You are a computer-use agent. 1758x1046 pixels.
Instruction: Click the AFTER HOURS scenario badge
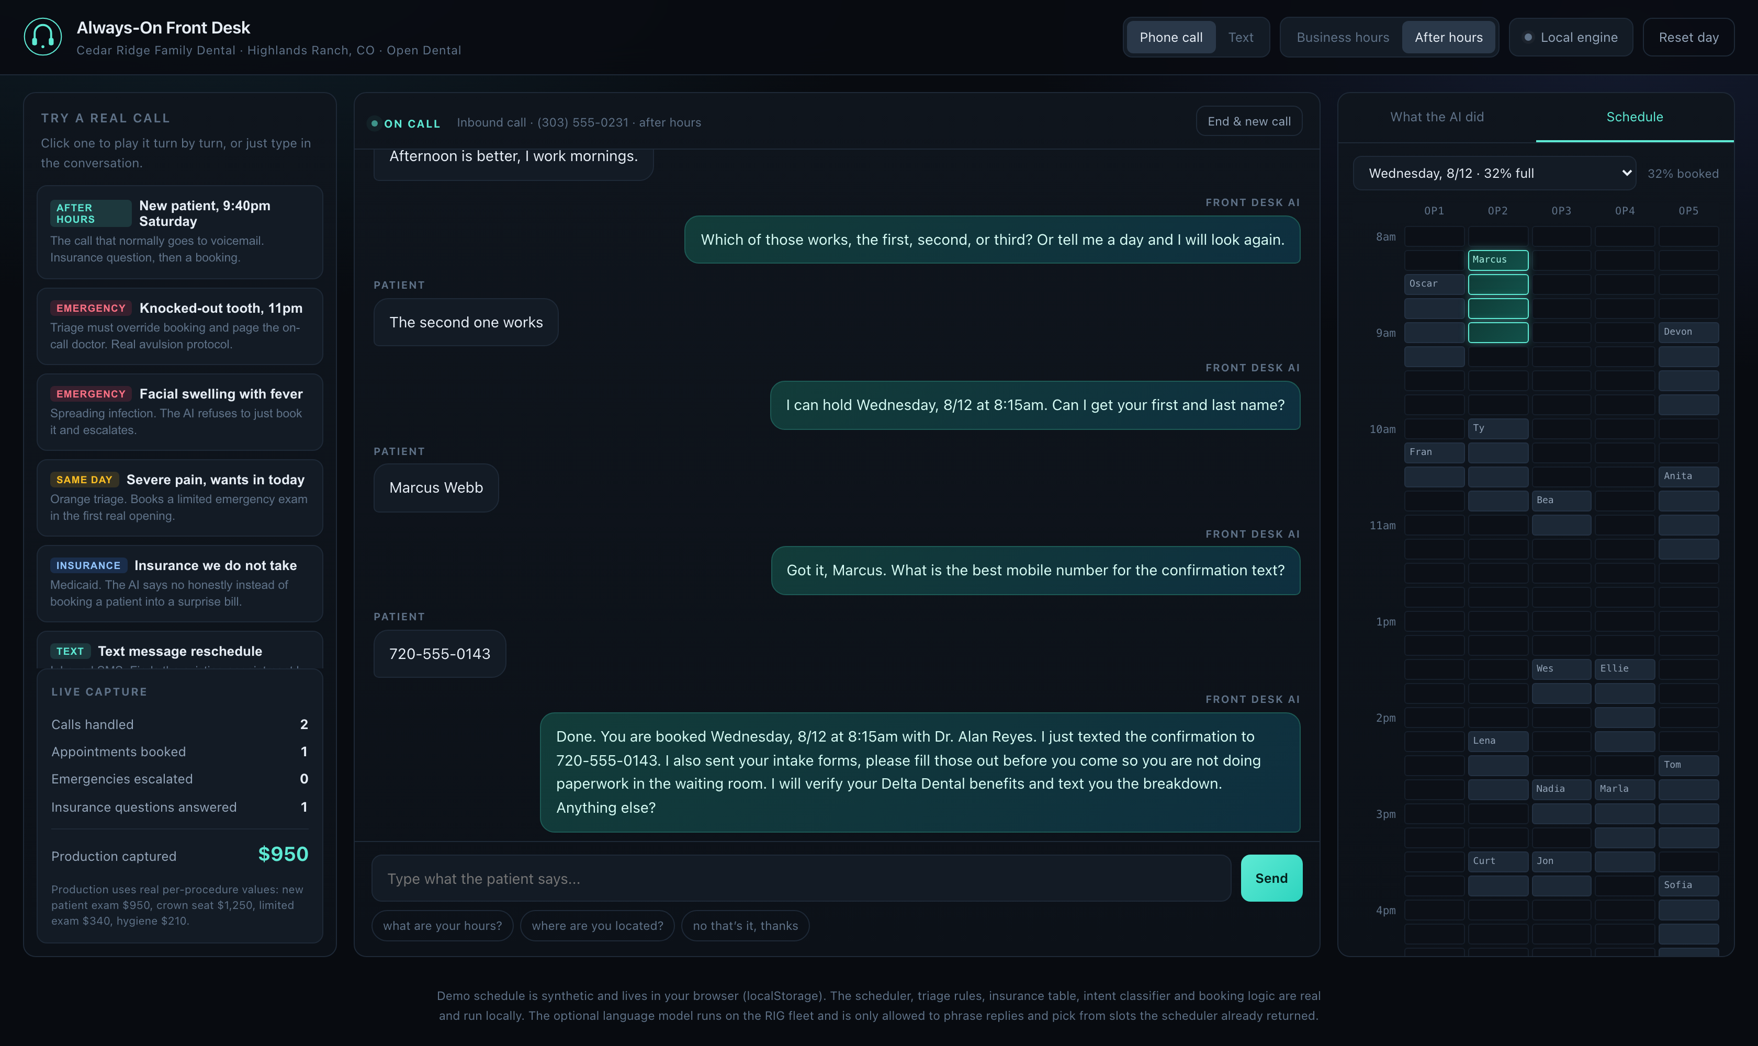click(x=91, y=213)
